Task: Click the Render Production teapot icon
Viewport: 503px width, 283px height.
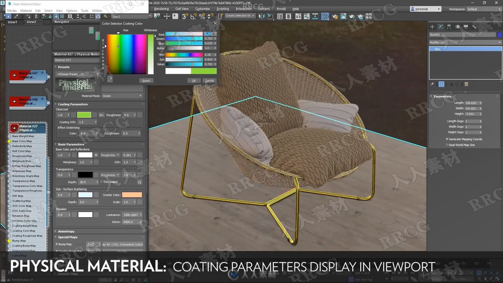Action: click(352, 17)
